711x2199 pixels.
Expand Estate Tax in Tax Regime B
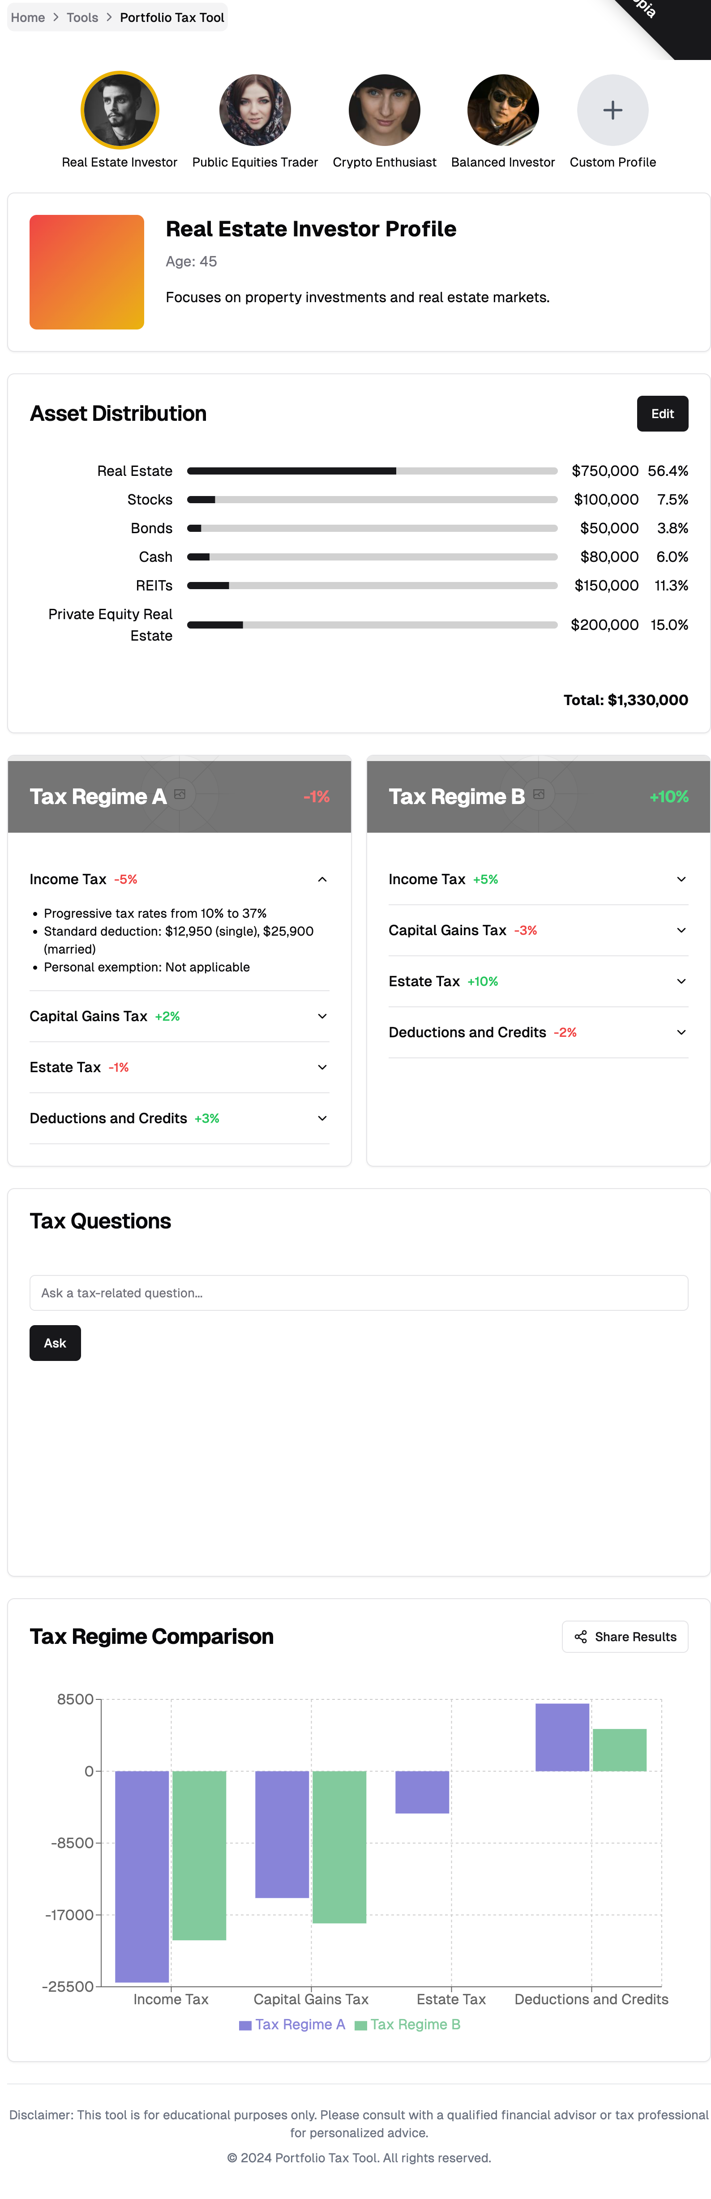click(681, 981)
